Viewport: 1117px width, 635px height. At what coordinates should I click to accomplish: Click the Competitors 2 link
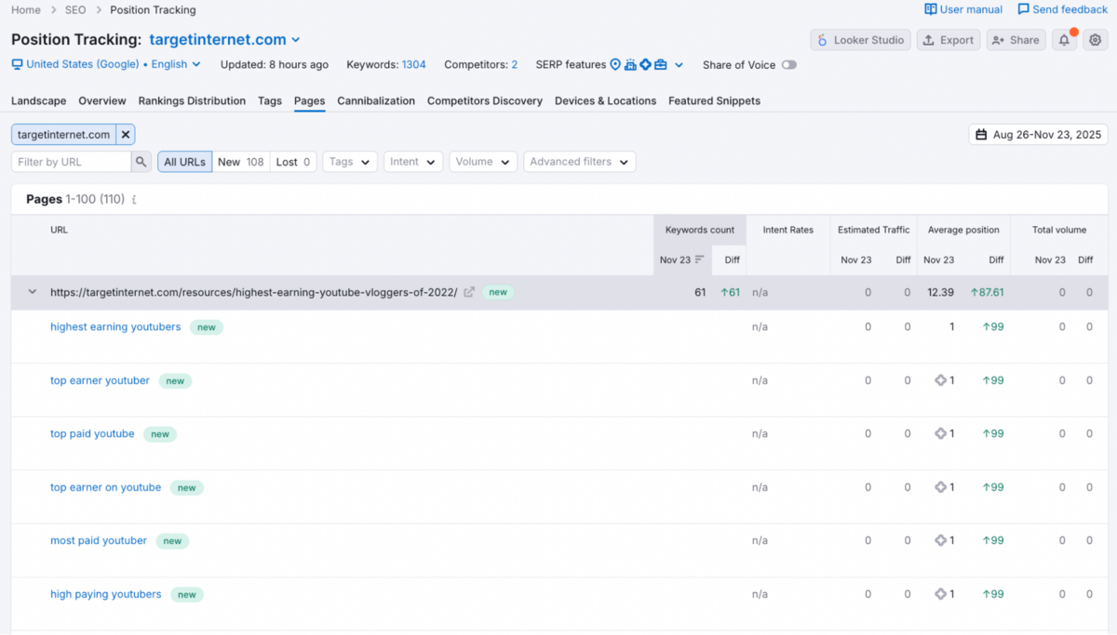[515, 65]
